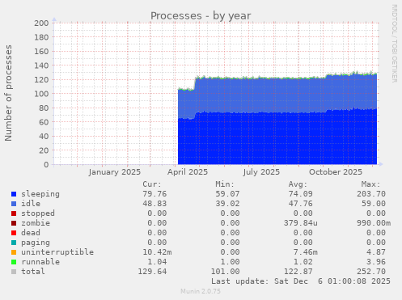
Task: Click uninterruptible current value 10.42m
Action: pos(157,252)
